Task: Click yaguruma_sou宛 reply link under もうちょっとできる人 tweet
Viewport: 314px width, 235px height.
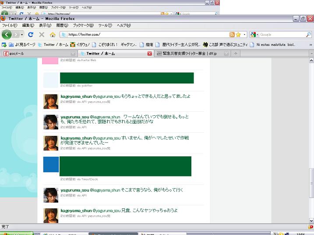Action: 99,102
